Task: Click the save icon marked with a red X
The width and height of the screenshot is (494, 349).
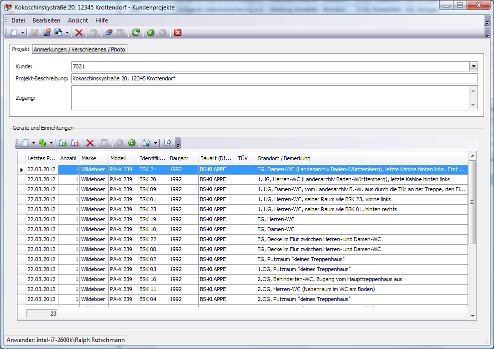Action: (46, 32)
